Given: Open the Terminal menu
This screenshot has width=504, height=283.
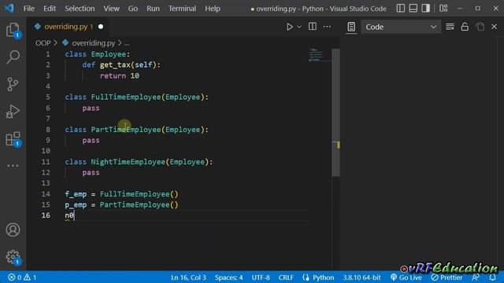Looking at the screenshot, I should tap(182, 9).
